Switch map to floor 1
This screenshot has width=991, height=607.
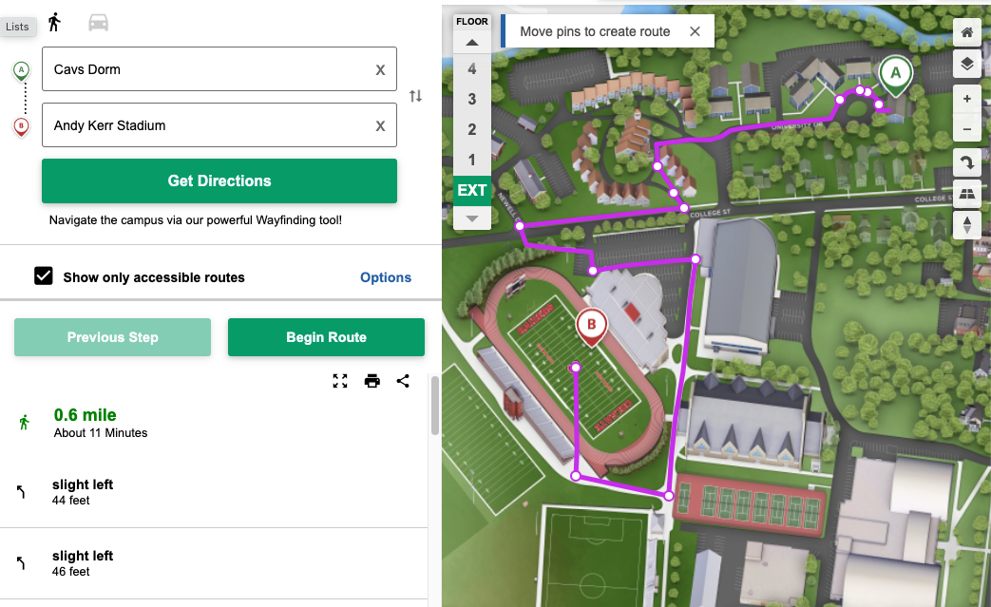tap(472, 160)
